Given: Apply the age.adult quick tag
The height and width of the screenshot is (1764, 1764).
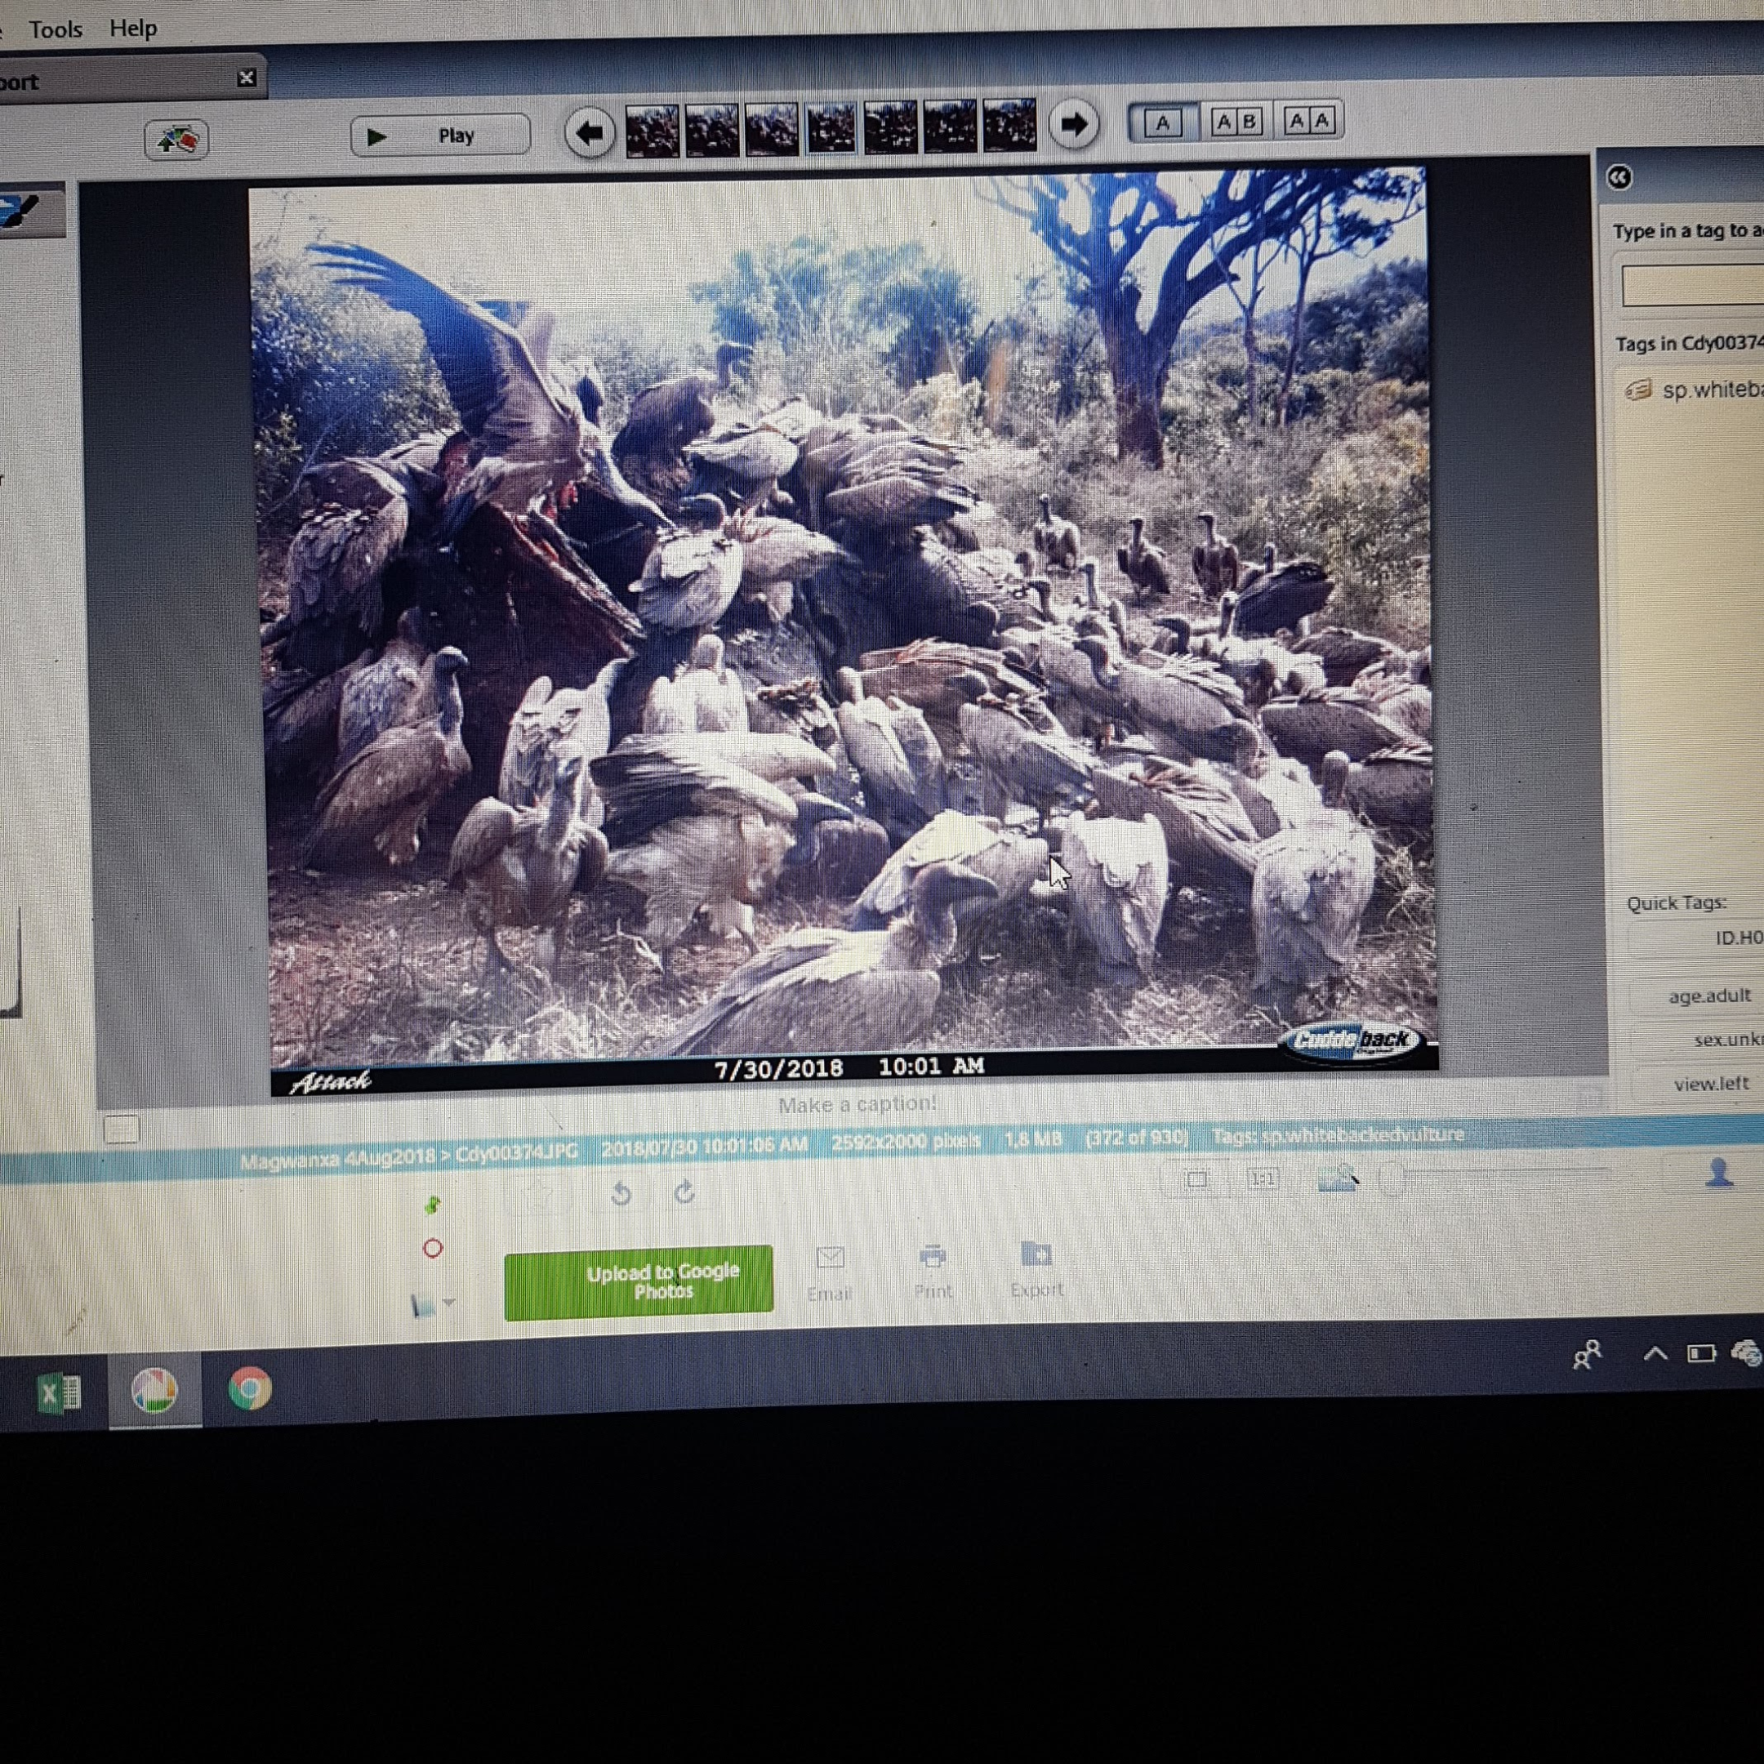Looking at the screenshot, I should 1709,996.
